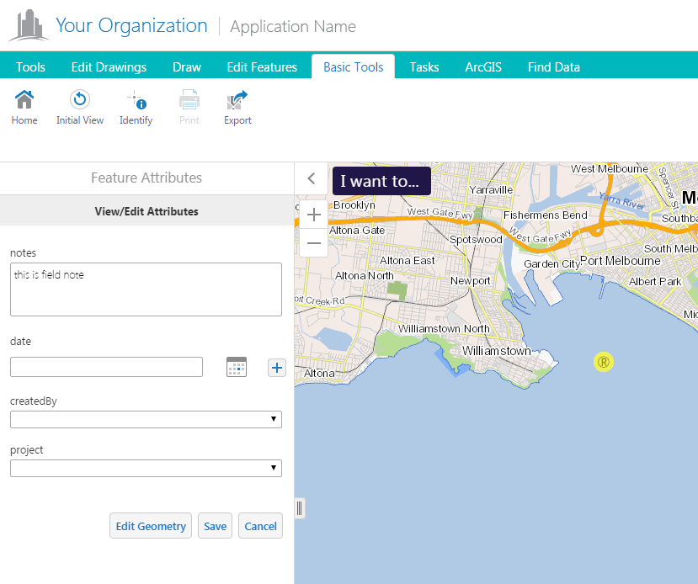Click the yellow R marker on map
Image resolution: width=698 pixels, height=584 pixels.
click(603, 362)
